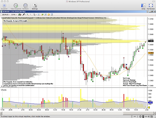Image resolution: width=156 pixels, height=118 pixels.
Task: Open the 30 Min interval dropdown
Action: [x=14, y=15]
